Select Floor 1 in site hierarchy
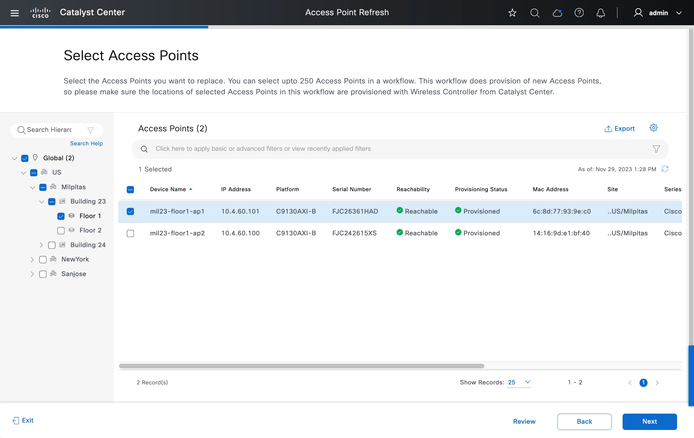 (x=90, y=216)
